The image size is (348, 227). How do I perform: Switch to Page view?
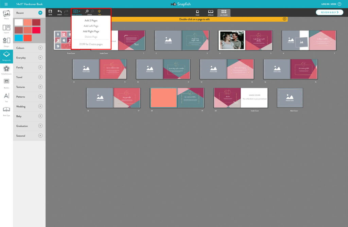coord(198,12)
